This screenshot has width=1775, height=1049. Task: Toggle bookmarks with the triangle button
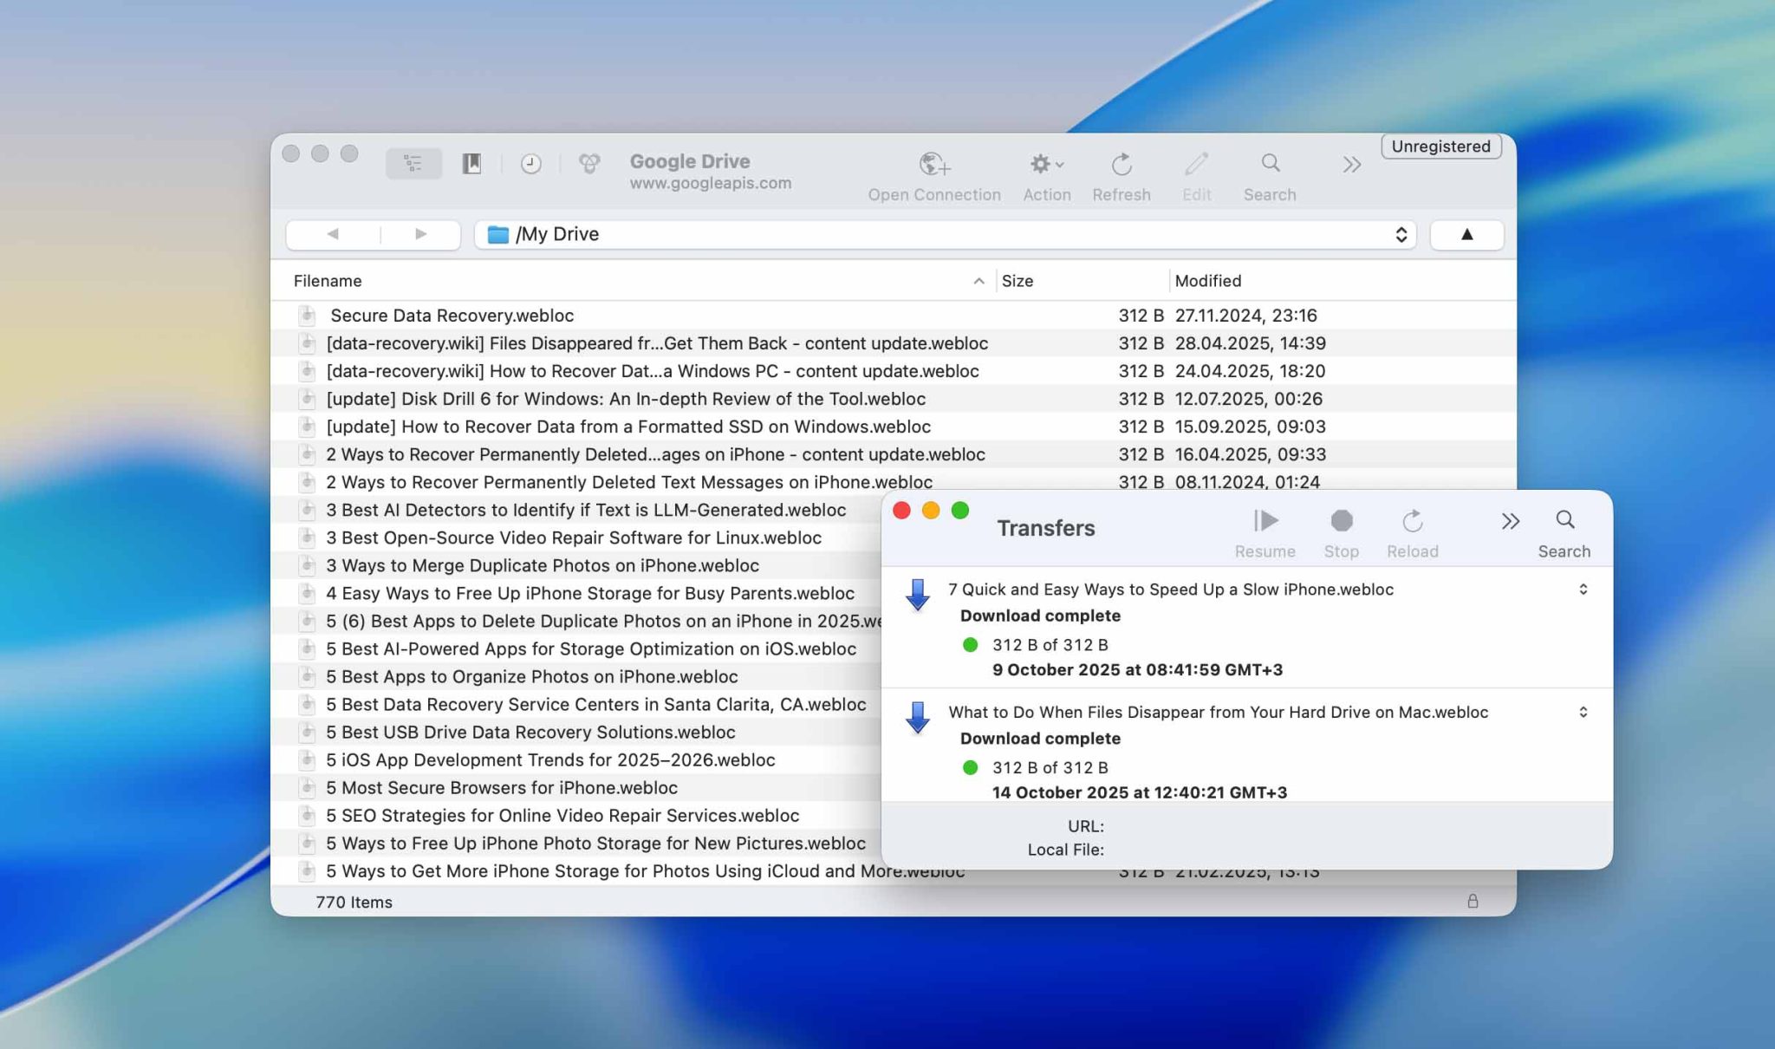click(x=1466, y=234)
